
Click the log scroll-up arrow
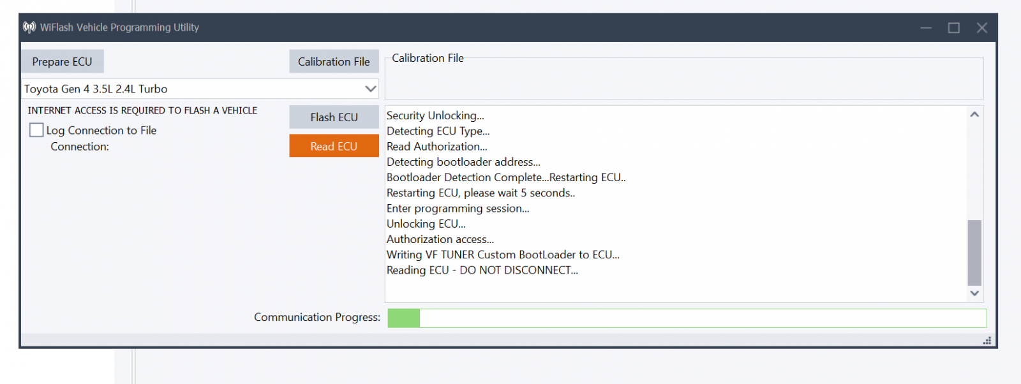click(x=974, y=114)
